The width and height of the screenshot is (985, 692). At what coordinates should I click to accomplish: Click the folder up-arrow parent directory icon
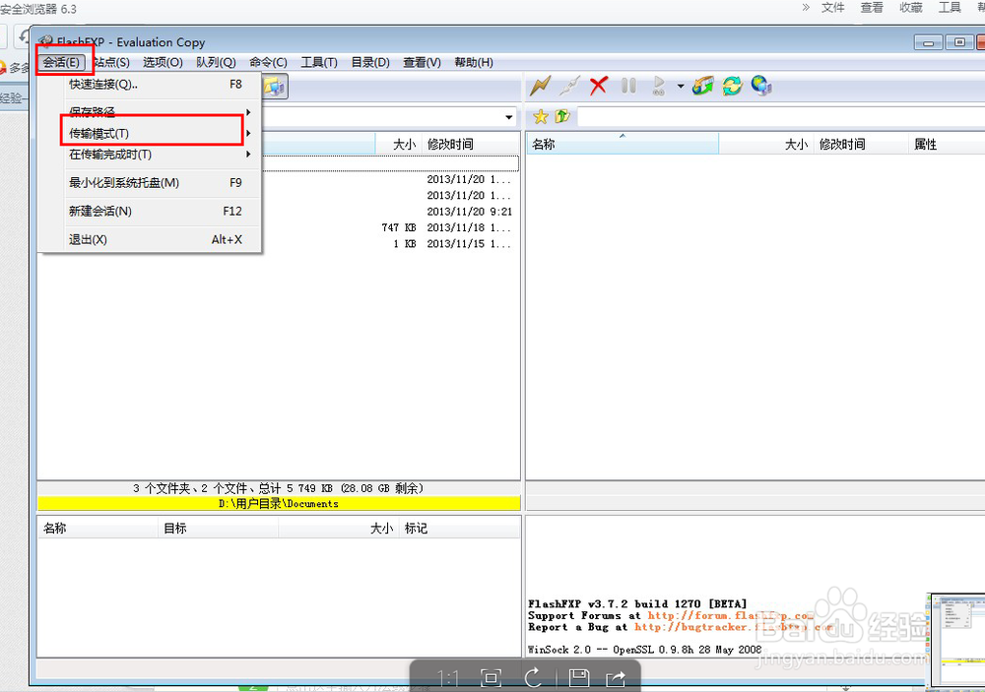(x=562, y=116)
